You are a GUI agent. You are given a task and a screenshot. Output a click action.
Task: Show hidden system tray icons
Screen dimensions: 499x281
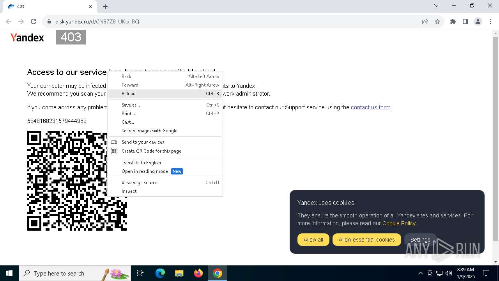[x=420, y=273]
